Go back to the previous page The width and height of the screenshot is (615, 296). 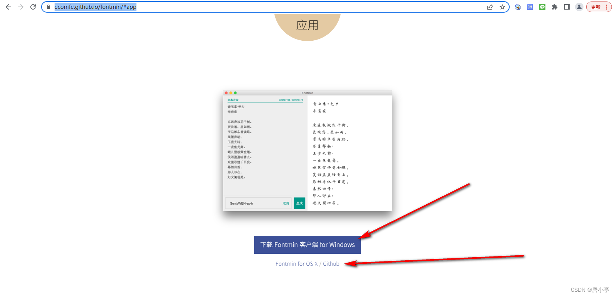point(8,7)
